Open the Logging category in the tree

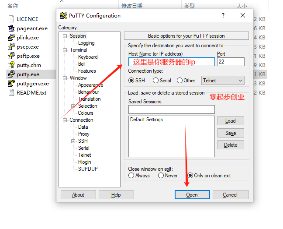point(86,43)
